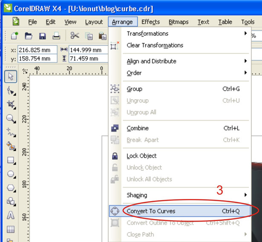Choose Clear Transformations

pyautogui.click(x=180, y=45)
